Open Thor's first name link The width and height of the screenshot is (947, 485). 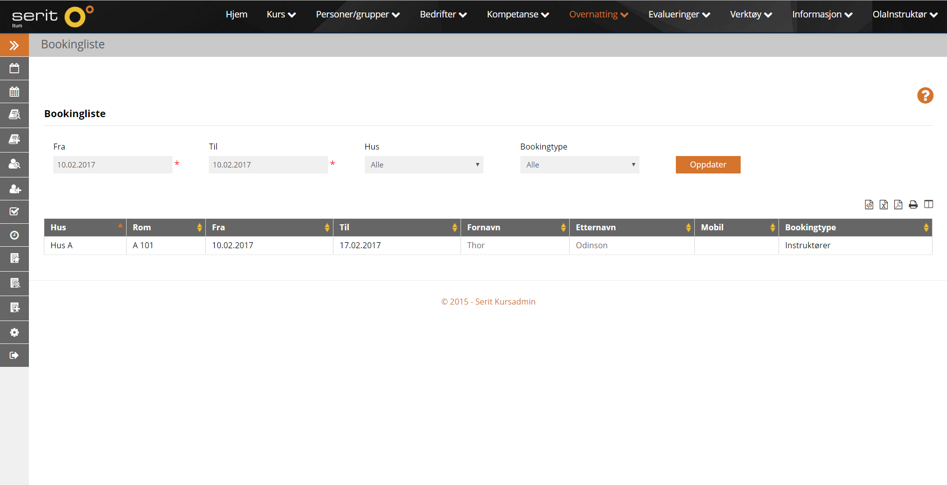[x=475, y=245]
